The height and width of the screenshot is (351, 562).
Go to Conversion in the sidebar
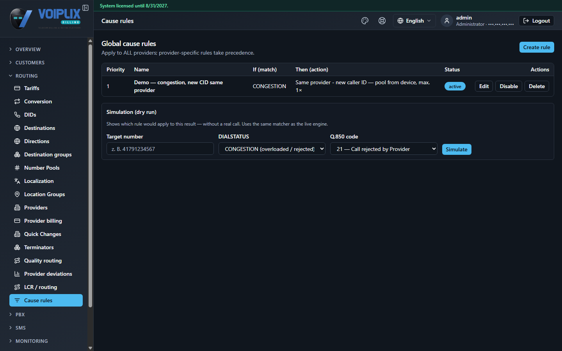46,101
